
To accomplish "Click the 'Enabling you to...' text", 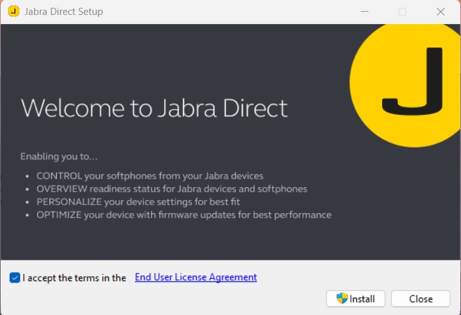I will (59, 157).
